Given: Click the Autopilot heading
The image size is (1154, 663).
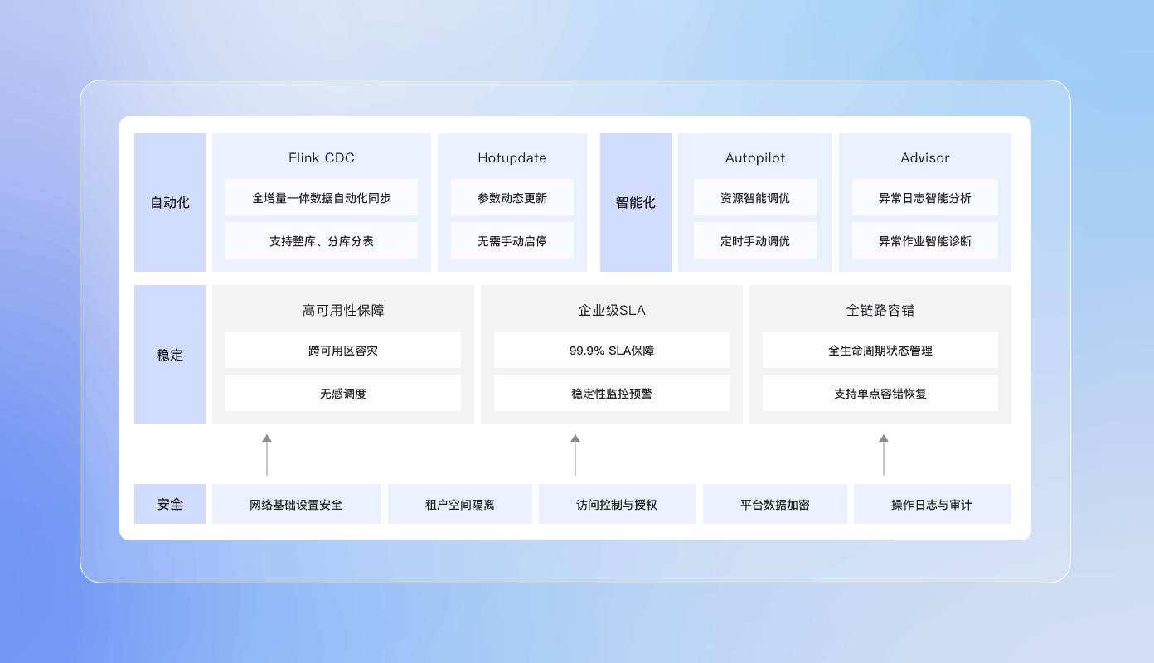Looking at the screenshot, I should pyautogui.click(x=755, y=157).
